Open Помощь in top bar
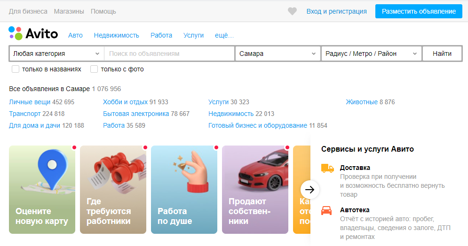The height and width of the screenshot is (246, 468). (x=103, y=11)
